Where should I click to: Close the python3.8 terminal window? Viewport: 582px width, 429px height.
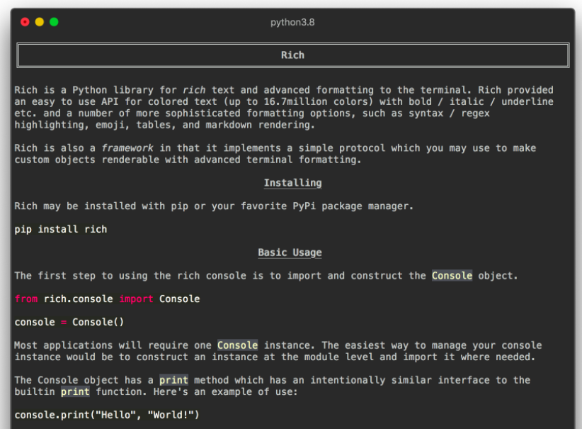25,22
